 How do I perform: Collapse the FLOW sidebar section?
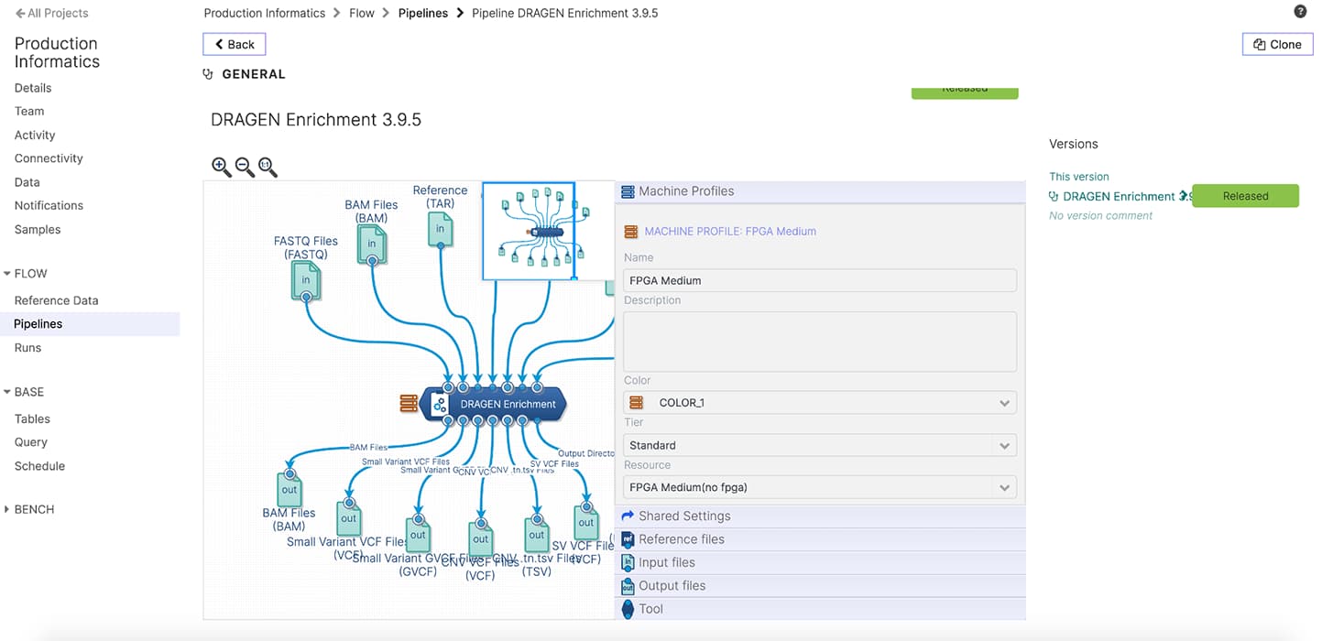click(8, 274)
